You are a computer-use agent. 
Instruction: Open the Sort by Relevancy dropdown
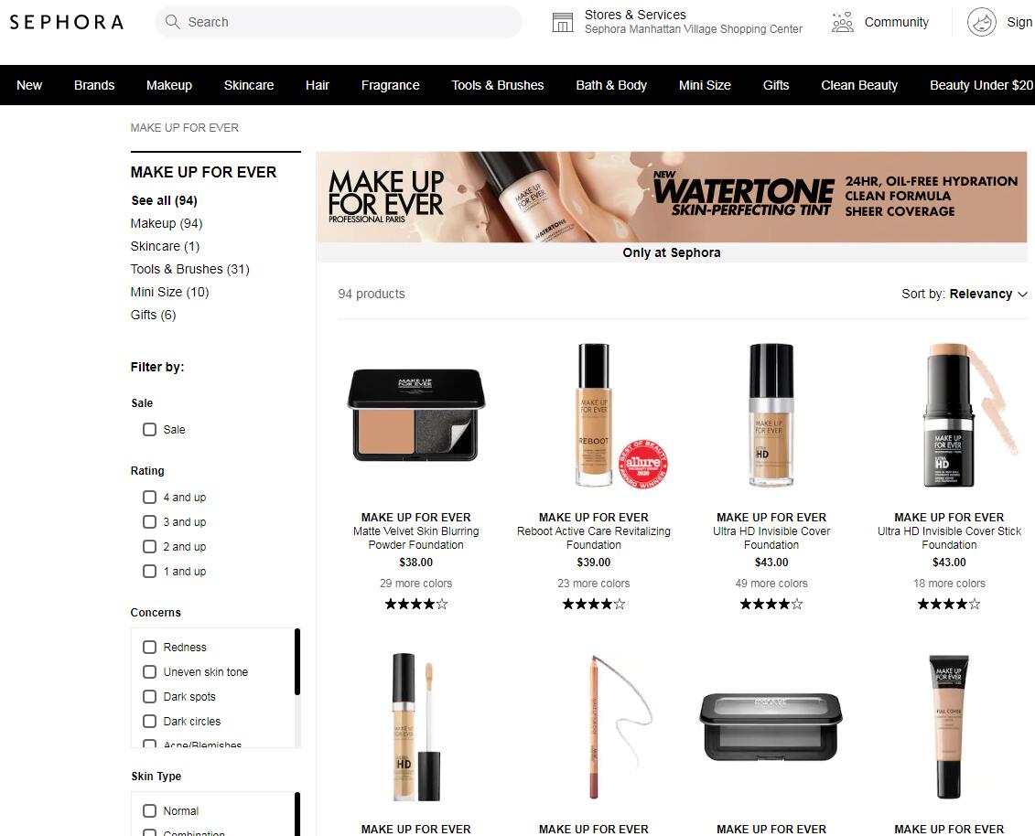(x=965, y=294)
